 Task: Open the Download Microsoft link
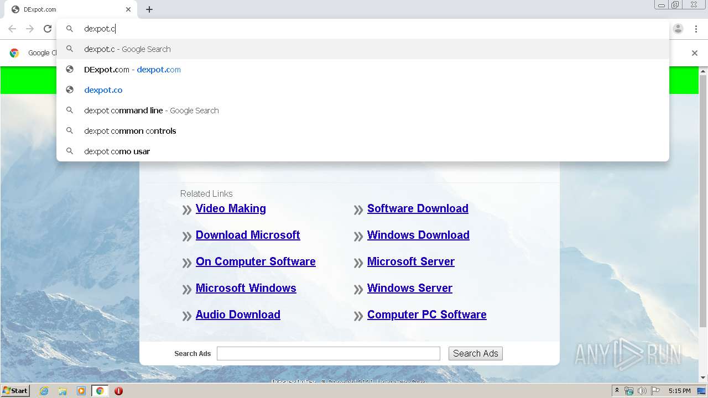pyautogui.click(x=248, y=235)
